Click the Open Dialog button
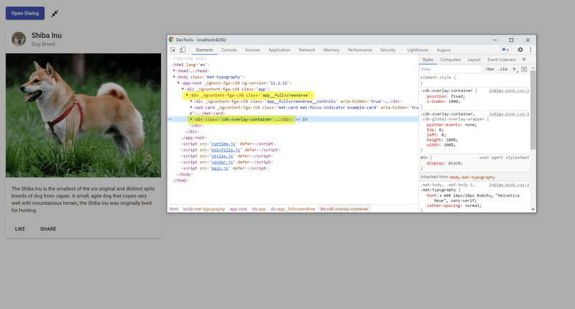Viewport: 575px width, 309px height. point(25,13)
